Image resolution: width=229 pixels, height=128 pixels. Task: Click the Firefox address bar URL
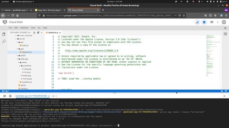click(x=109, y=15)
